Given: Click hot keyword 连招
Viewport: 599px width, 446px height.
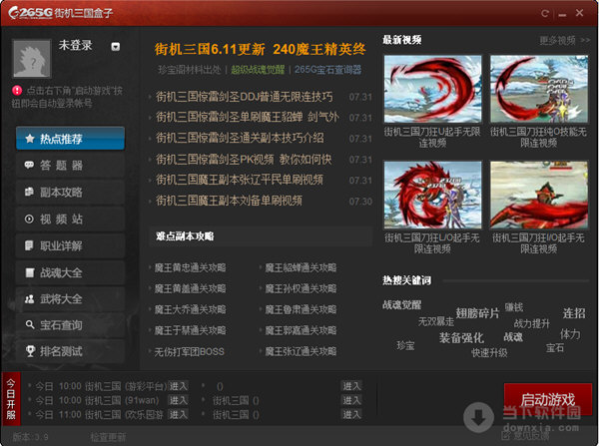Looking at the screenshot, I should pos(574,313).
